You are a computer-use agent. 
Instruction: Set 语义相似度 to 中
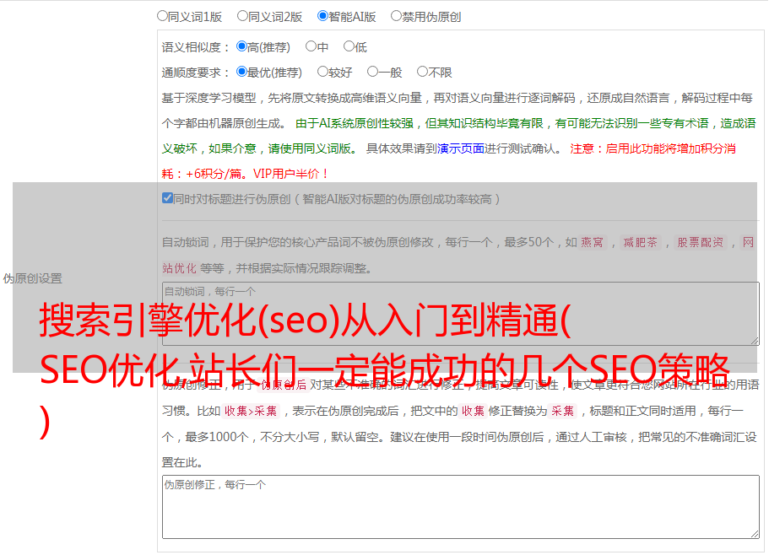pyautogui.click(x=311, y=46)
